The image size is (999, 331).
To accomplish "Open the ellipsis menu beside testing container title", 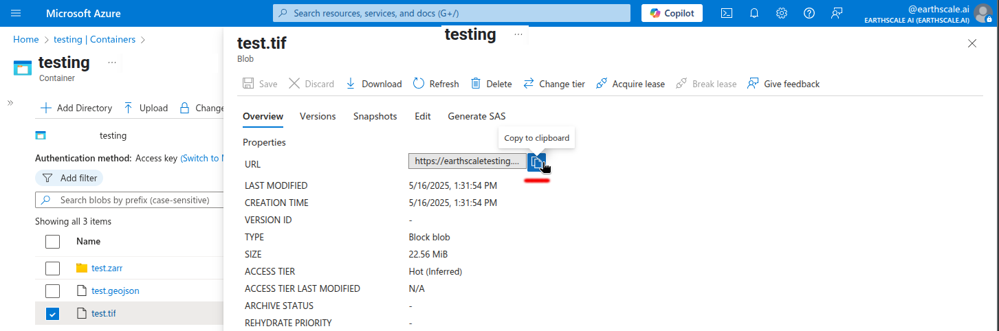I will point(112,62).
